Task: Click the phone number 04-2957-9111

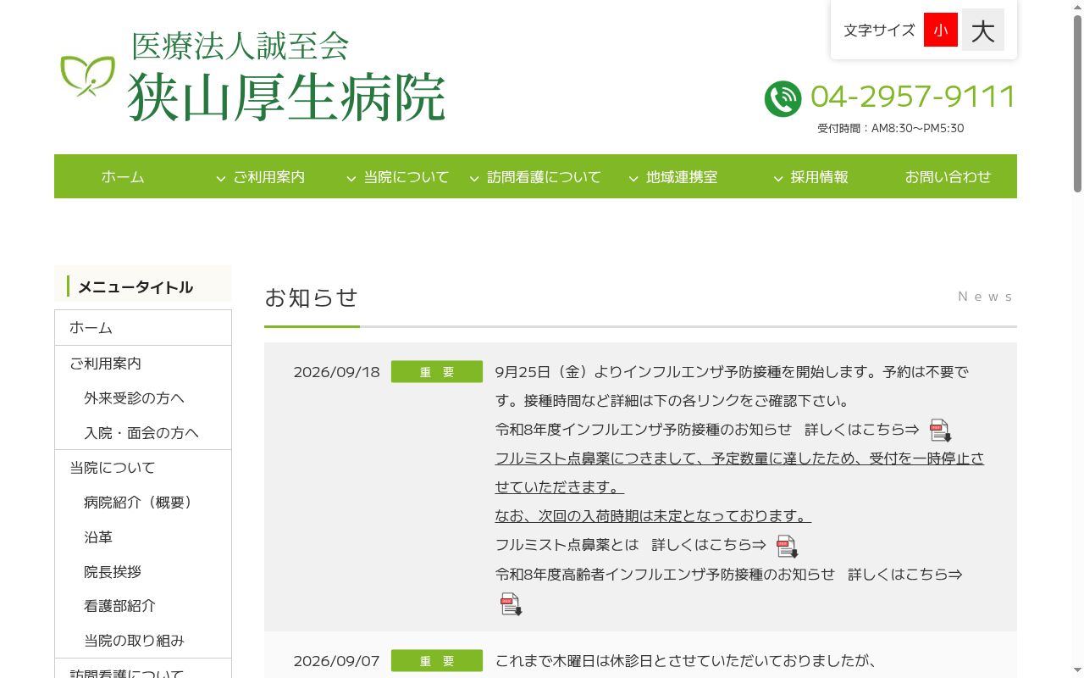Action: point(913,97)
